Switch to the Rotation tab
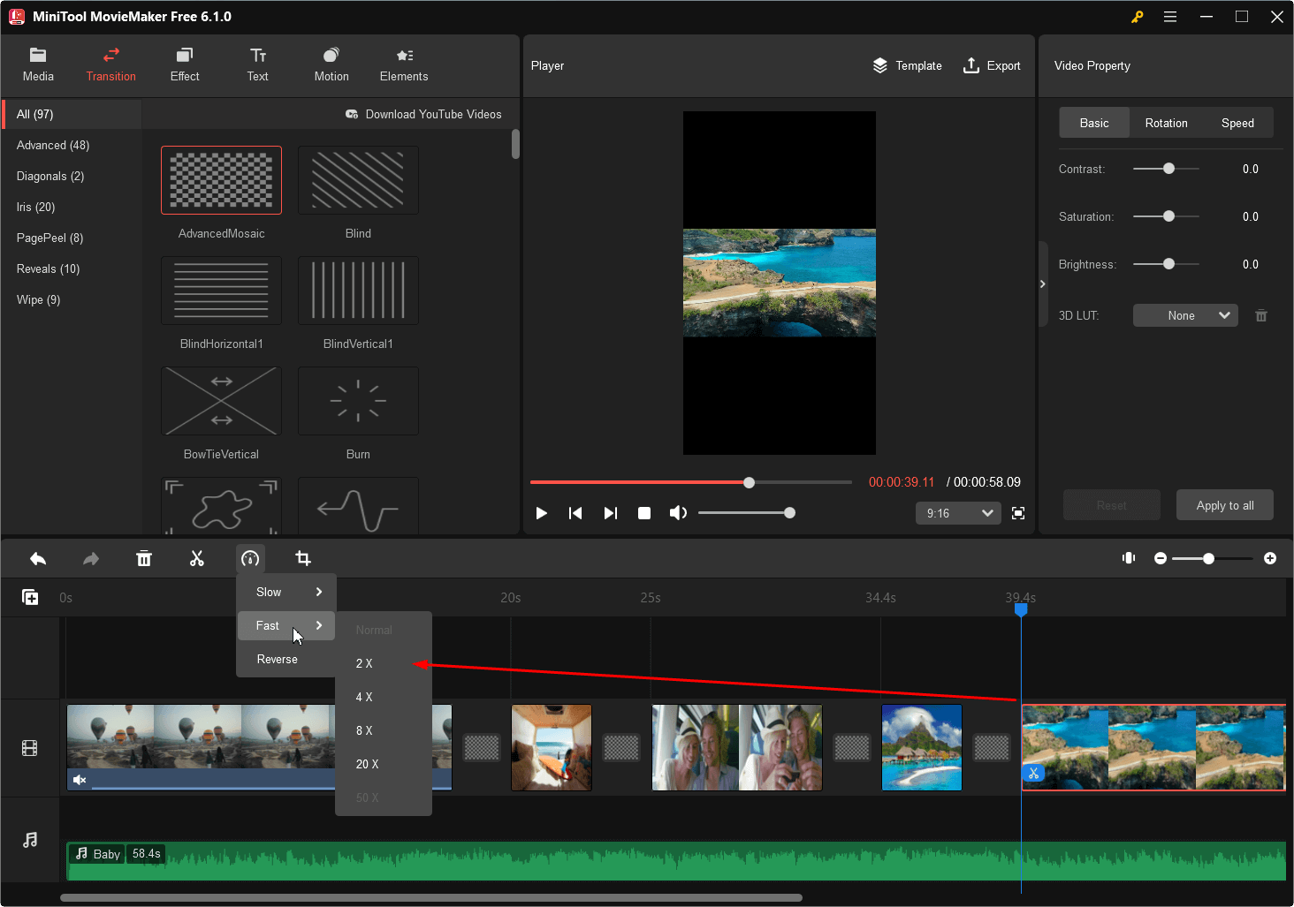Screen dimensions: 1294x907 click(x=1166, y=123)
